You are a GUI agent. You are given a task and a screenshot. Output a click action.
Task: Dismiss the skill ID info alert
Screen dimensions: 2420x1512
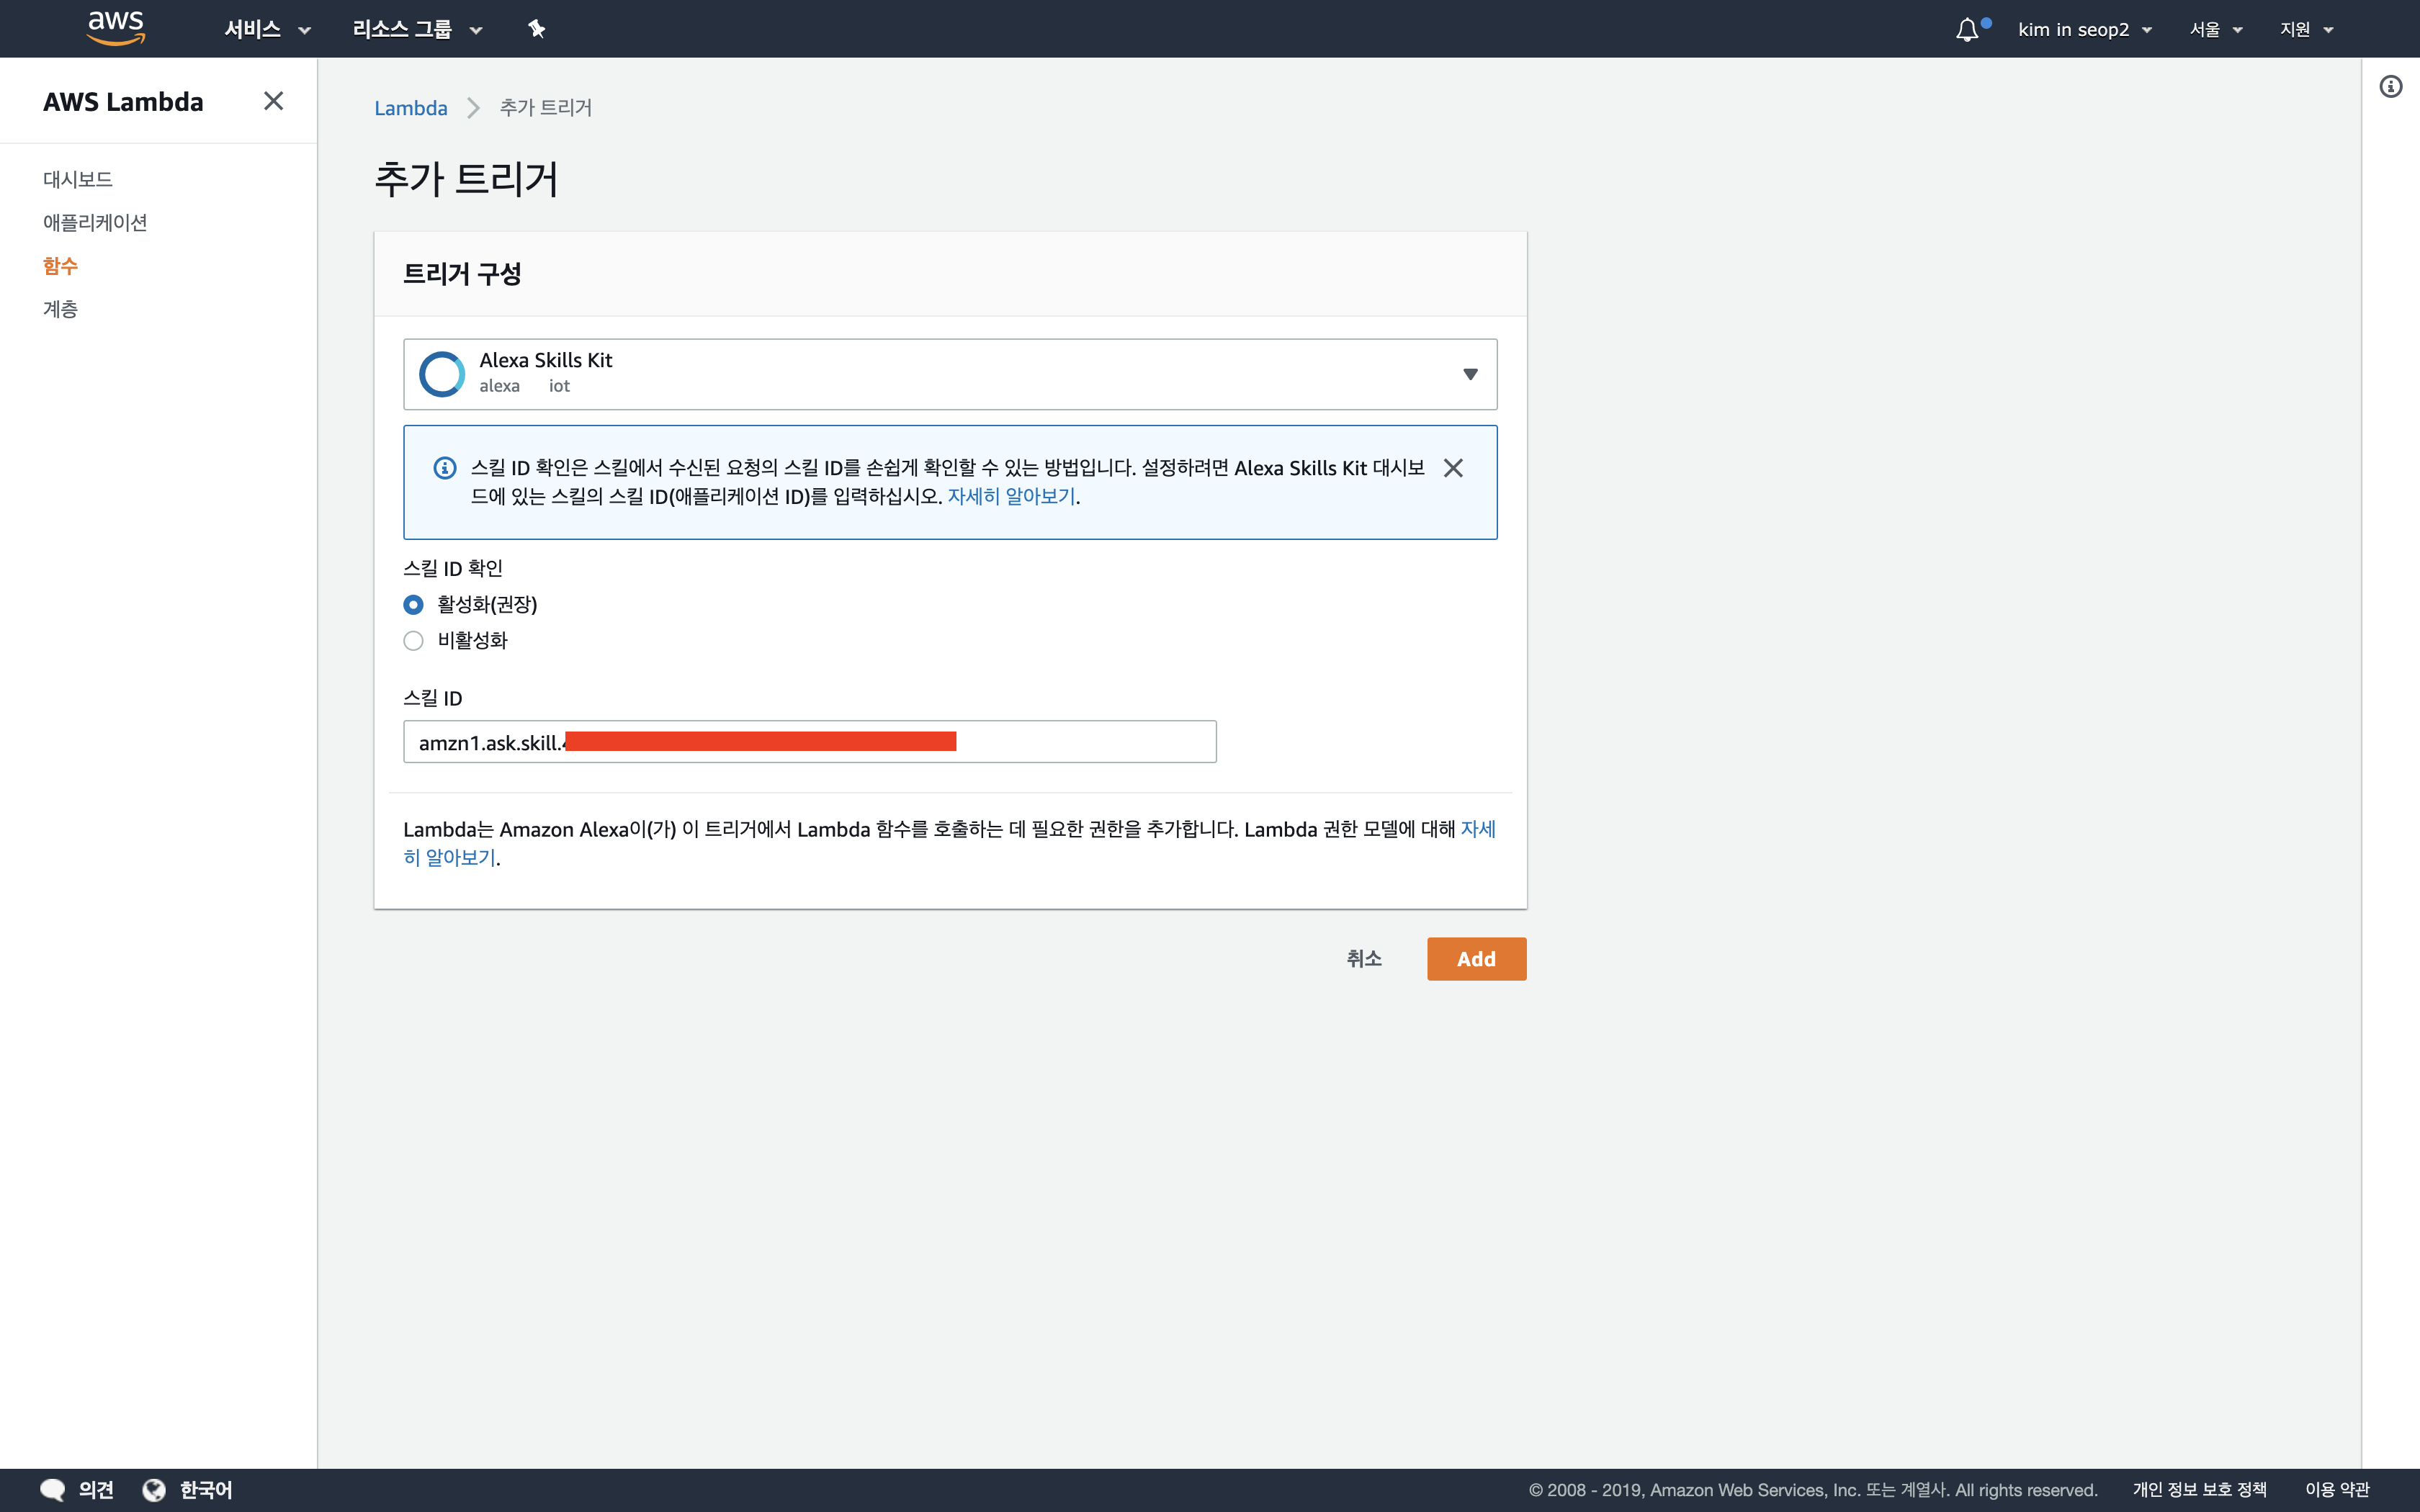tap(1453, 468)
